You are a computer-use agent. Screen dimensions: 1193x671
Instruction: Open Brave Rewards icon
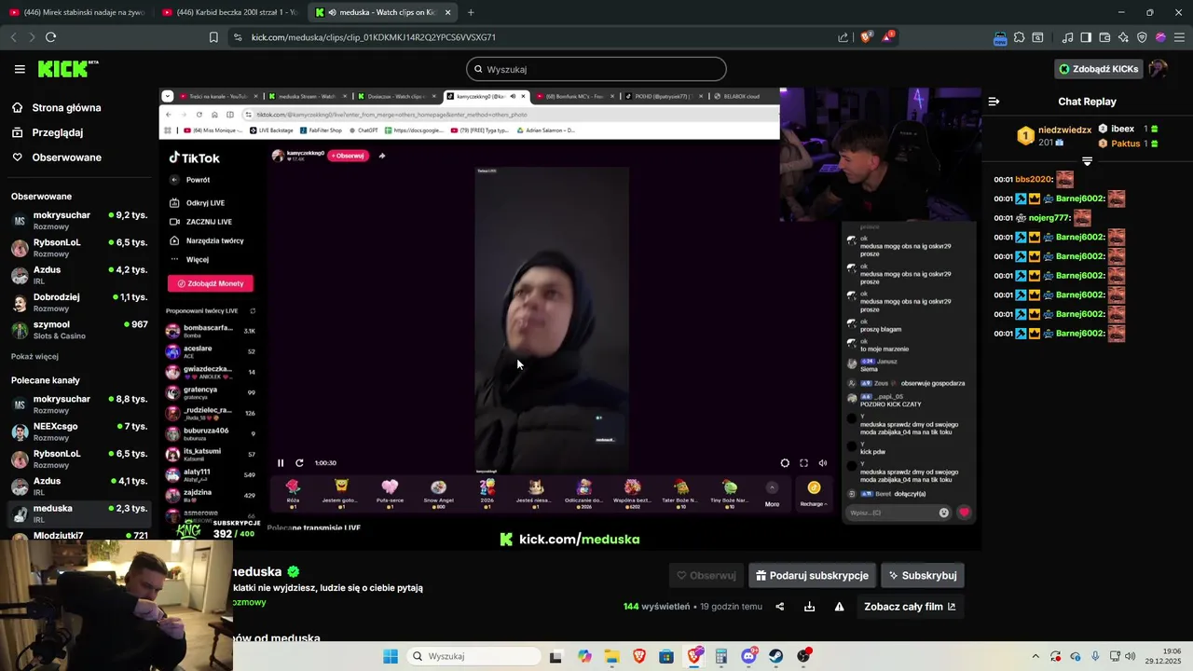click(888, 37)
